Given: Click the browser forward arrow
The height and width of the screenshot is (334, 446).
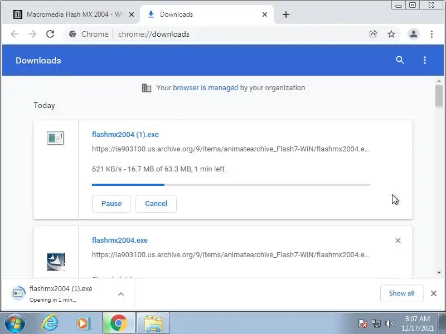Looking at the screenshot, I should (32, 34).
